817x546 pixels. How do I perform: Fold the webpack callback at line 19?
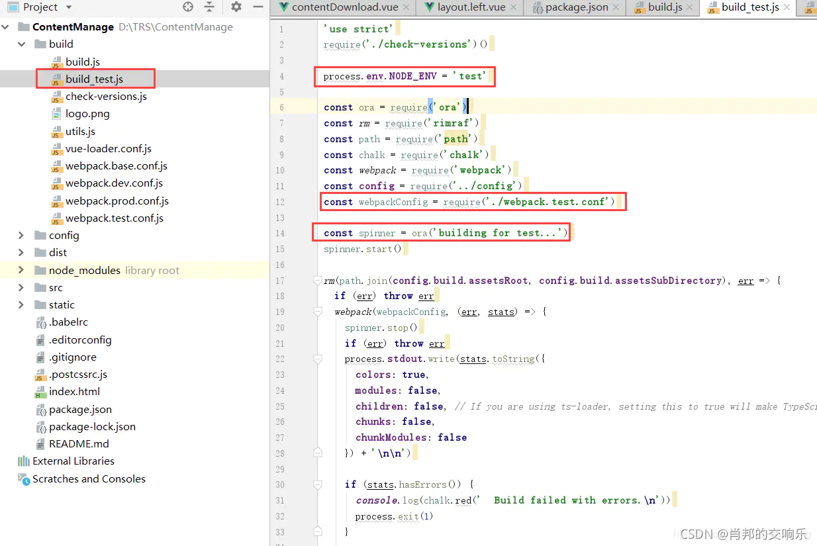(x=318, y=312)
